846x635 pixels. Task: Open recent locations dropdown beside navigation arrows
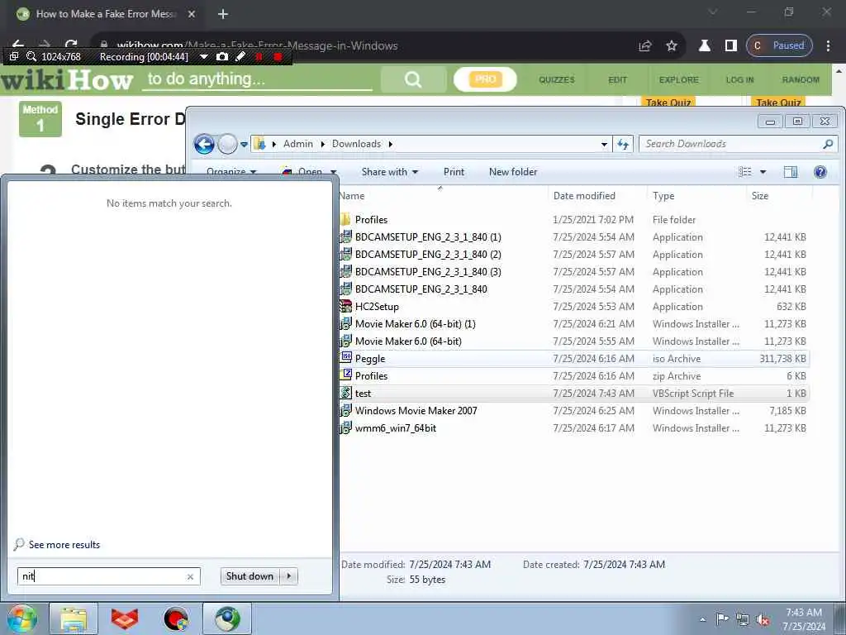[244, 144]
